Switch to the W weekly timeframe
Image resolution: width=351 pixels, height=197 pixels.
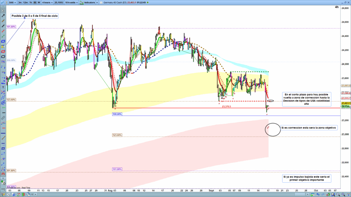[39, 2]
